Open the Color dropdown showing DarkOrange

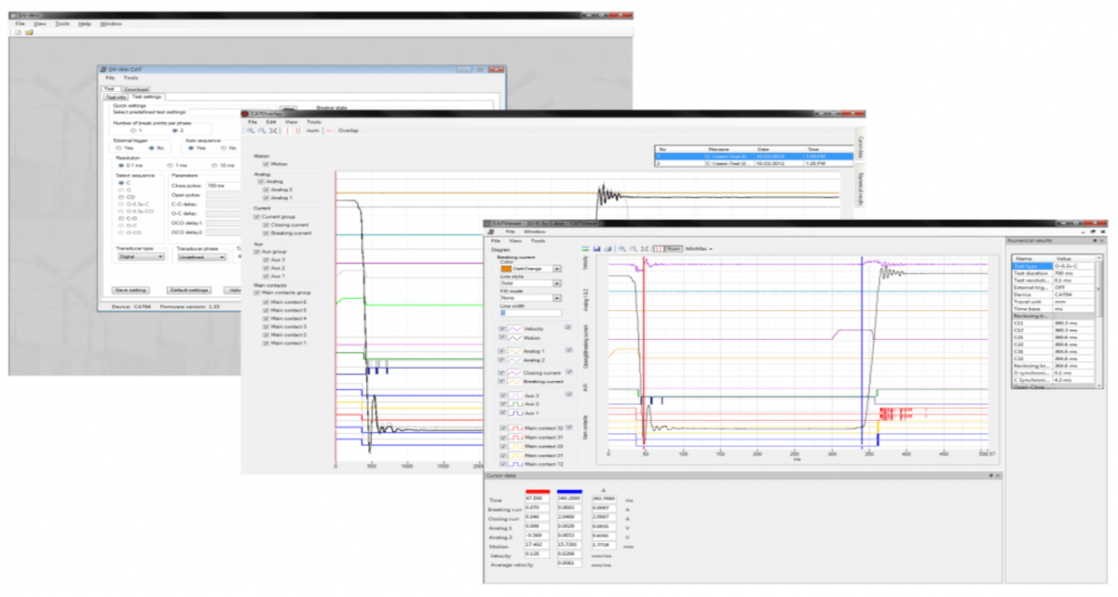click(x=557, y=268)
